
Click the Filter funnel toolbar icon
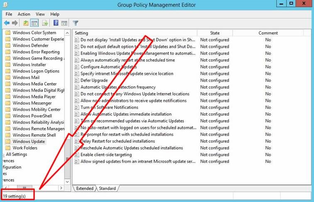pyautogui.click(x=75, y=23)
